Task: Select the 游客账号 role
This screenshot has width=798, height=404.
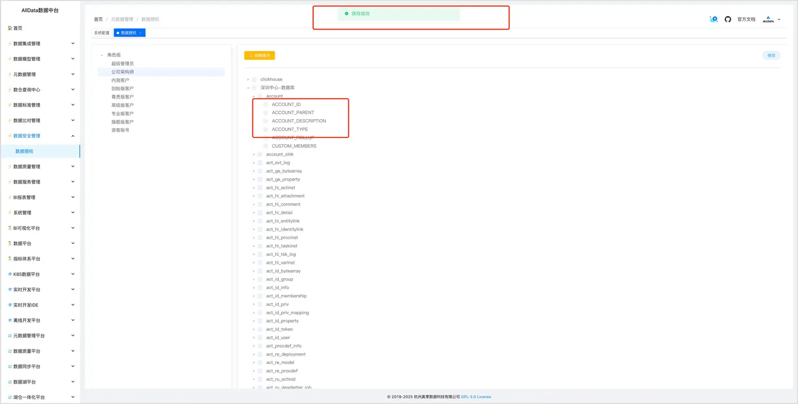Action: pos(120,130)
